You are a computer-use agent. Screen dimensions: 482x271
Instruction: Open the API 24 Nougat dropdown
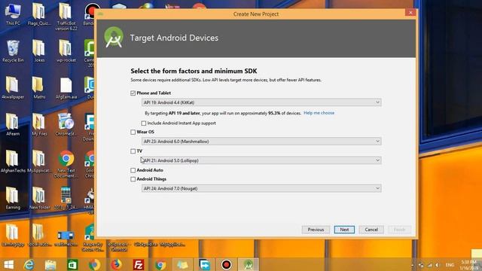point(261,188)
